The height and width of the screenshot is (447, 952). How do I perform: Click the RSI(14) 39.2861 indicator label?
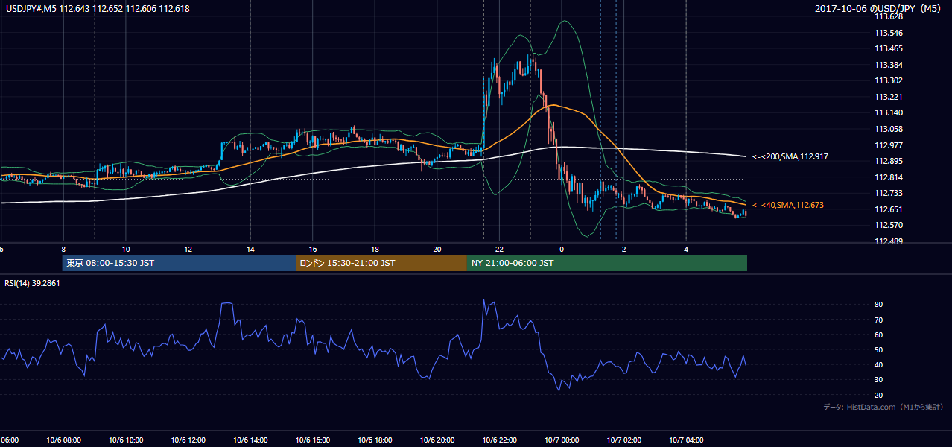point(33,283)
